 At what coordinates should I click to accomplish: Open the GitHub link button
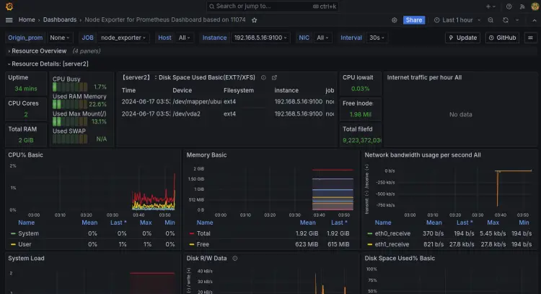click(x=502, y=38)
